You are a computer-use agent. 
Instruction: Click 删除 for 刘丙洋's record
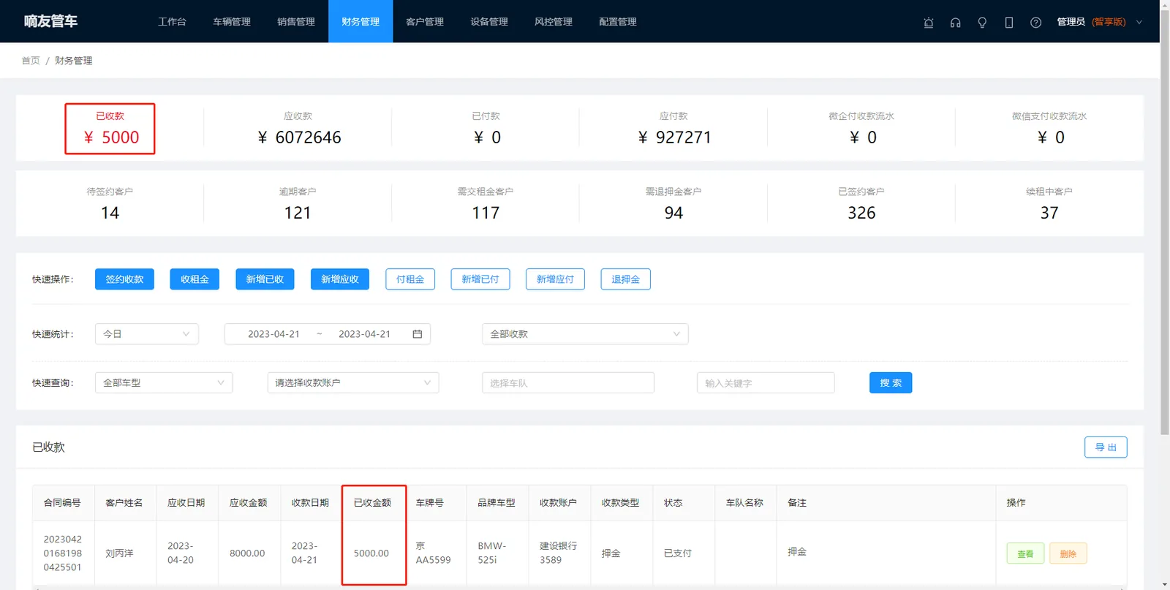(x=1068, y=553)
